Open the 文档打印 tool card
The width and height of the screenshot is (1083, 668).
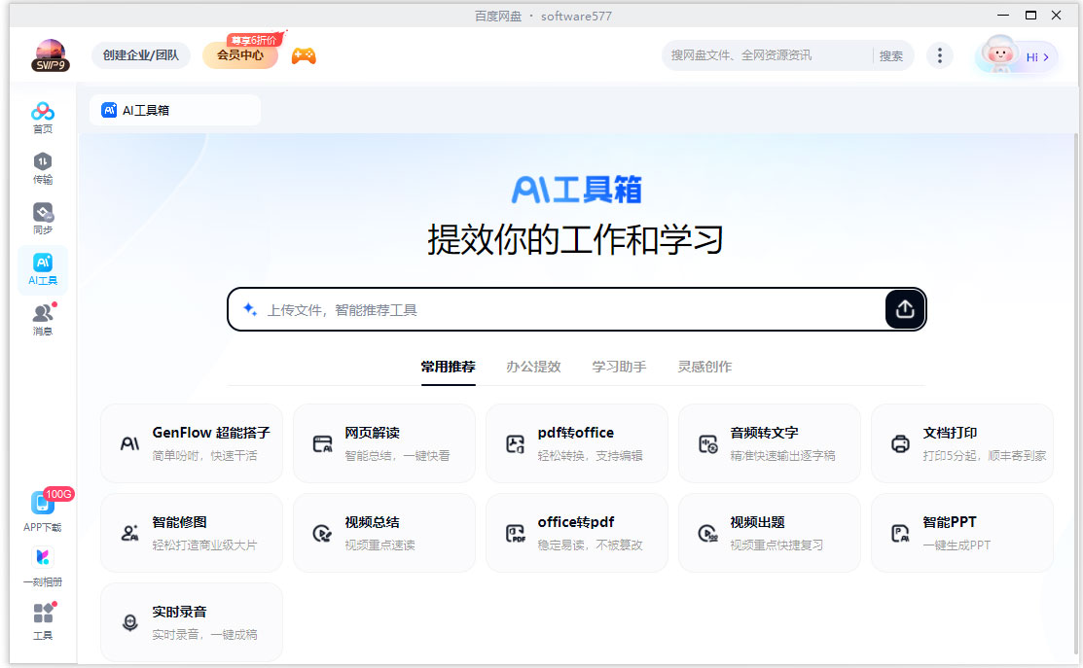pos(962,443)
